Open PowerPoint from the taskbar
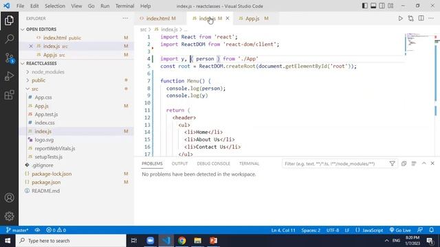The width and height of the screenshot is (440, 247). (x=214, y=241)
